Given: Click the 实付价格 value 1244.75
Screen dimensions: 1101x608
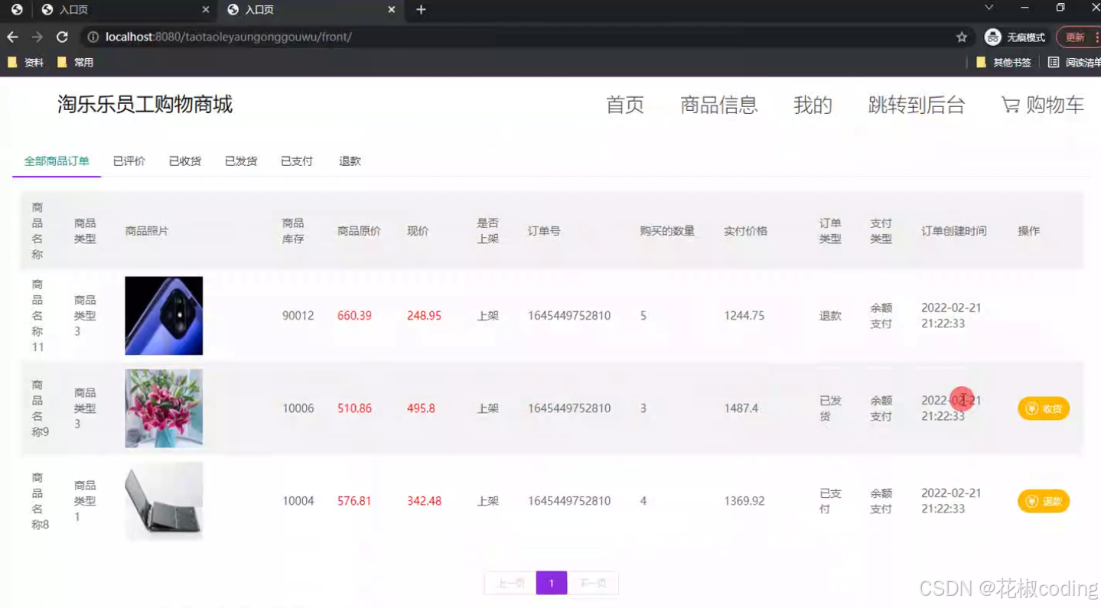Looking at the screenshot, I should pos(744,316).
